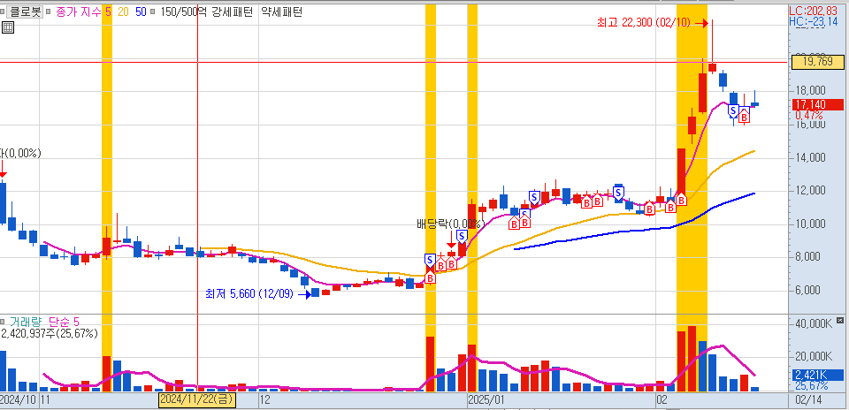The width and height of the screenshot is (849, 410).
Task: Click the 0,47% change rate text
Action: point(809,115)
